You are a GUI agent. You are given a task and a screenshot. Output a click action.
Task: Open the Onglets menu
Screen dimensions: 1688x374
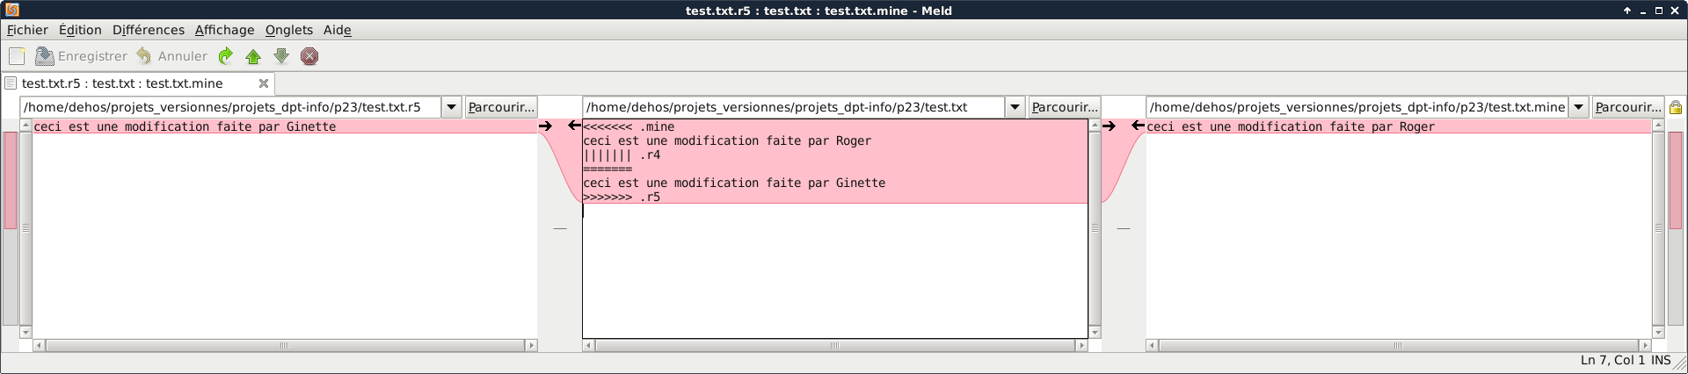(x=289, y=30)
